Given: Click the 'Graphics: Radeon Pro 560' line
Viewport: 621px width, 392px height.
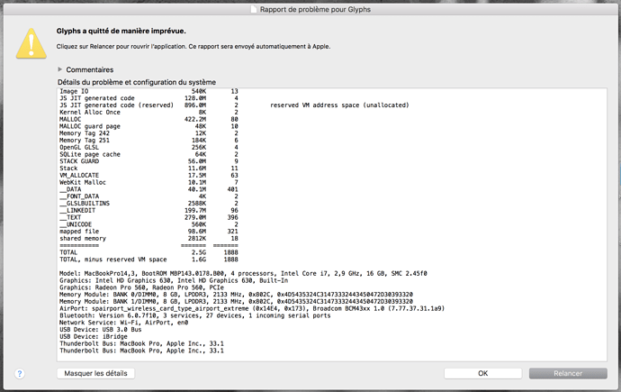Looking at the screenshot, I should 142,287.
